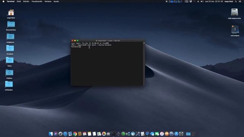Image resolution: width=244 pixels, height=137 pixels.
Task: Open yellow Notes app in Dock
Action: [89, 134]
